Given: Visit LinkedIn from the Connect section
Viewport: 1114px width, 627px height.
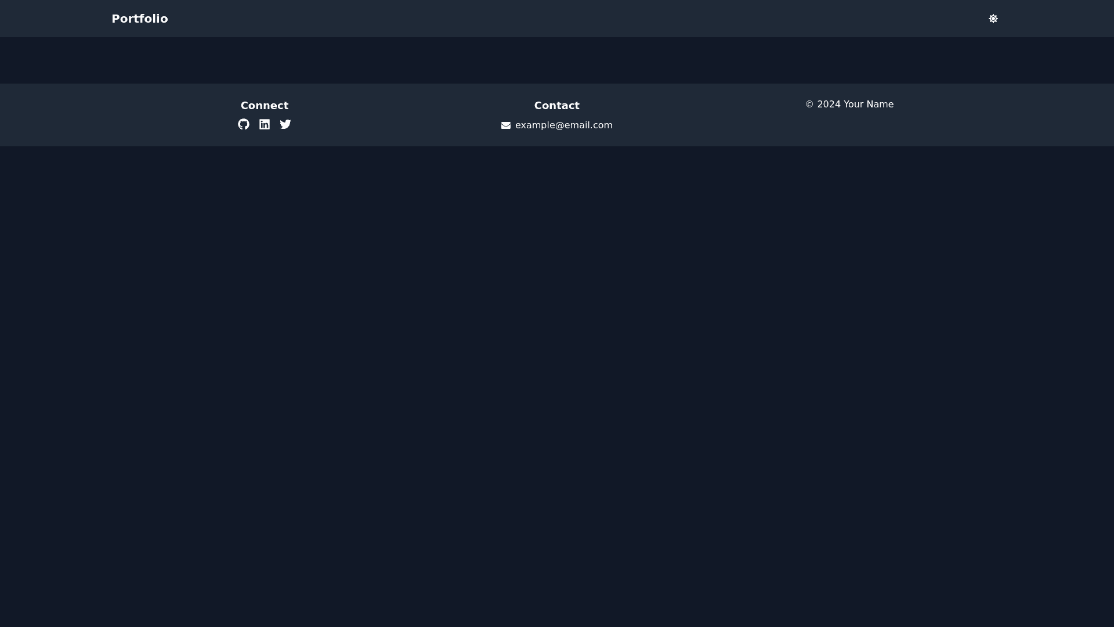Looking at the screenshot, I should pos(265,124).
